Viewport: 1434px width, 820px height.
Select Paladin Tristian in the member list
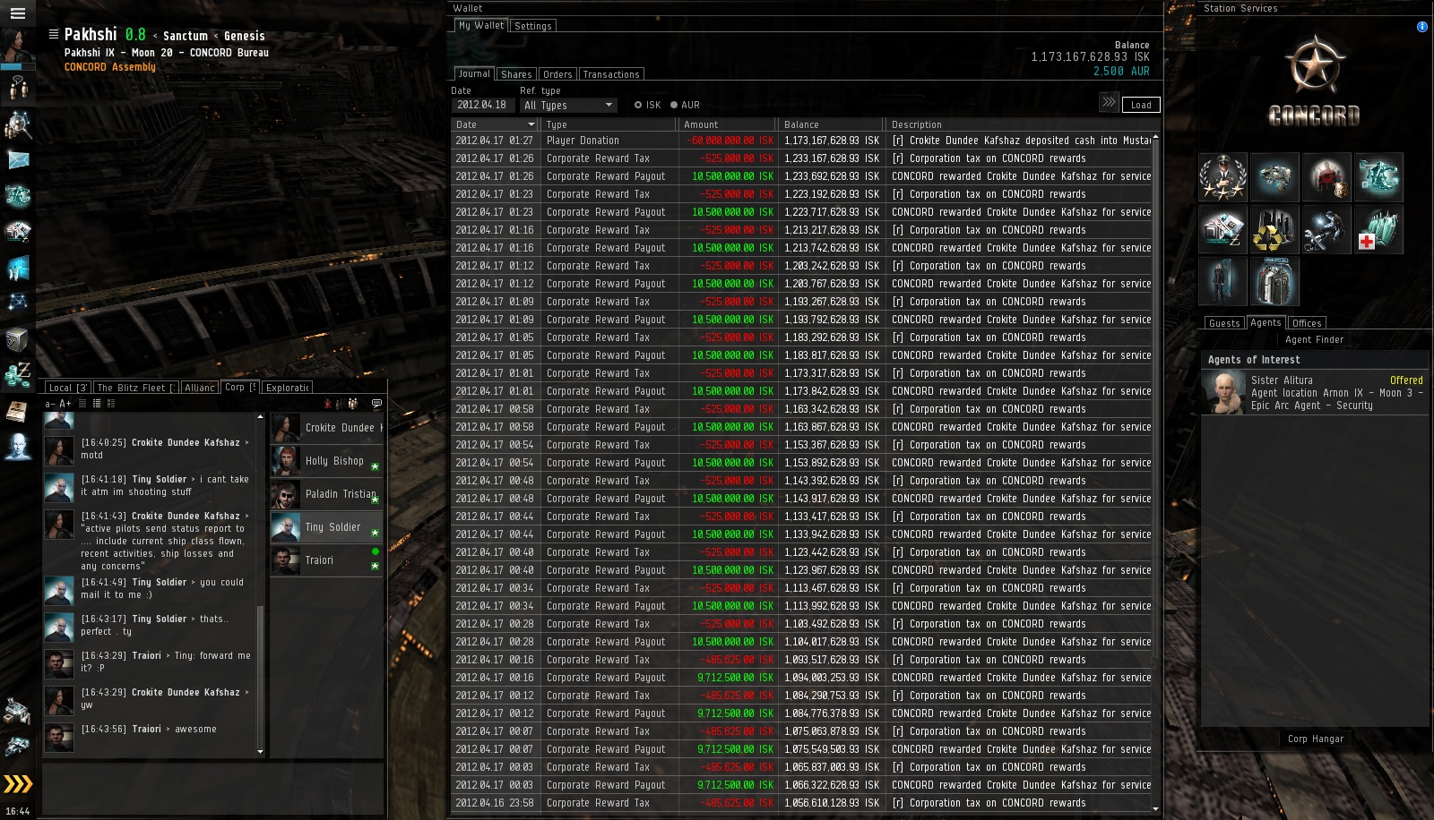point(326,494)
